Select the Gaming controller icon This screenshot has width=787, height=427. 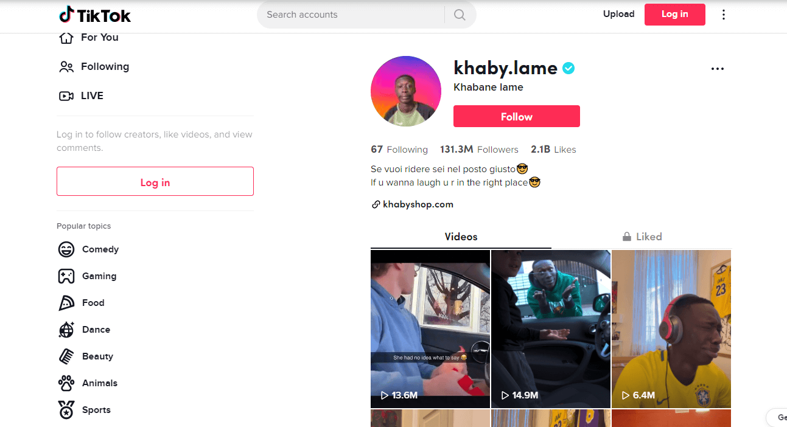66,276
